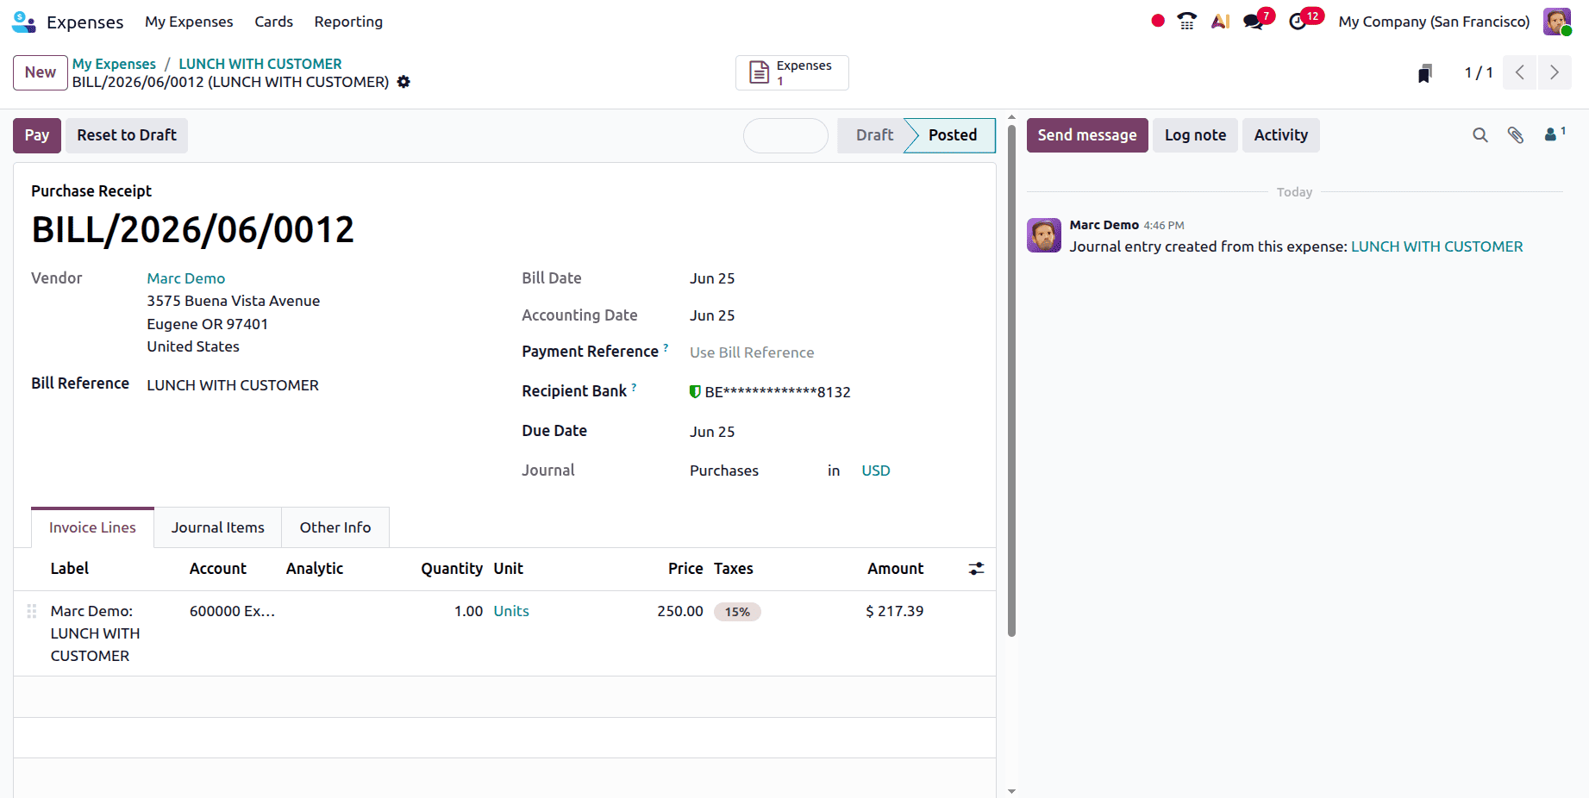1589x798 pixels.
Task: Click the Accounting Date value Jun 25
Action: pyautogui.click(x=712, y=315)
